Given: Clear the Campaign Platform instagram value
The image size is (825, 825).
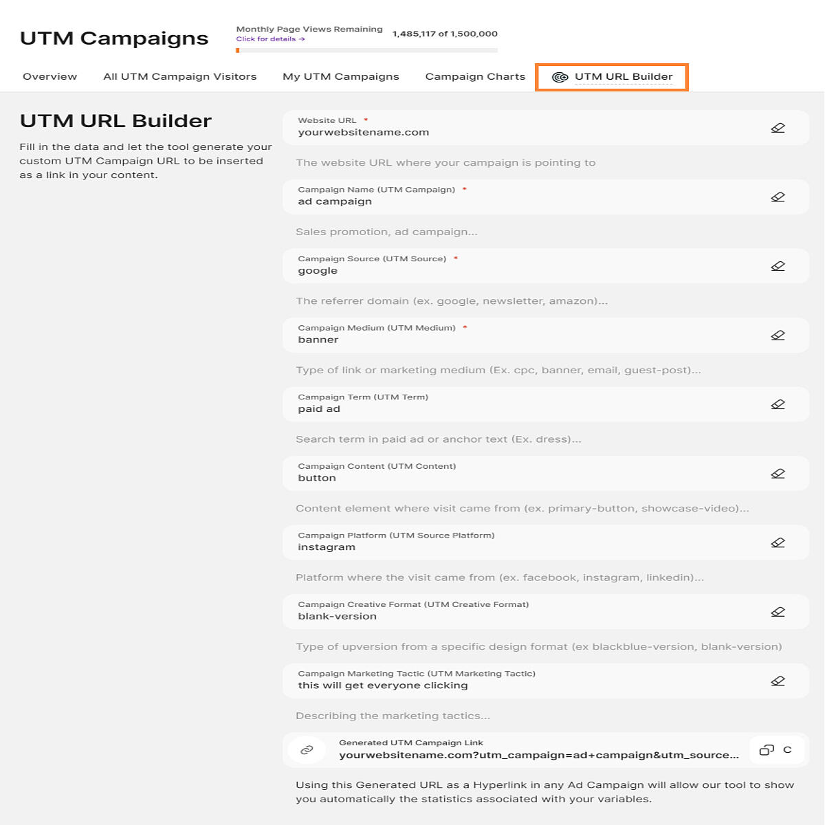Looking at the screenshot, I should [x=778, y=542].
